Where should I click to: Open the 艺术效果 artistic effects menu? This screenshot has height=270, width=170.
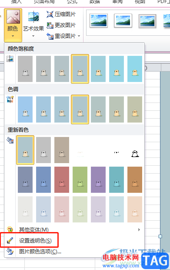click(x=33, y=24)
